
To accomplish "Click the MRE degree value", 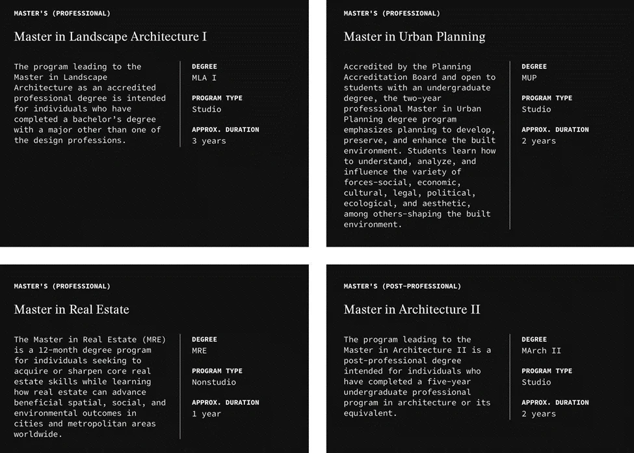I will (200, 351).
